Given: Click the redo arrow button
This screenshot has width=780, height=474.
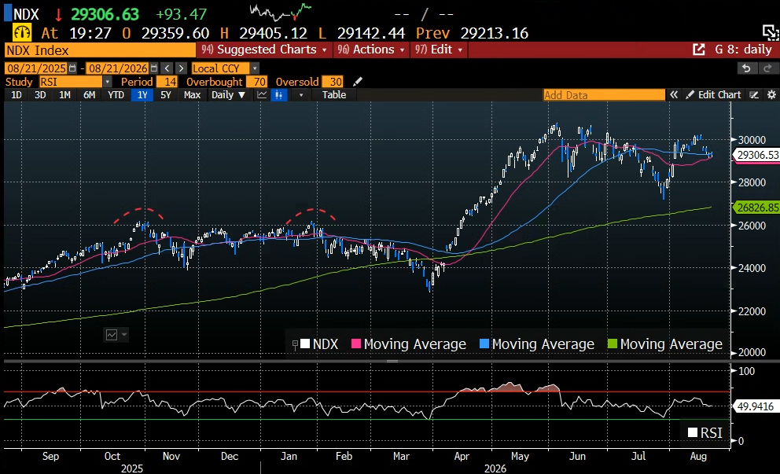Looking at the screenshot, I should point(767,68).
